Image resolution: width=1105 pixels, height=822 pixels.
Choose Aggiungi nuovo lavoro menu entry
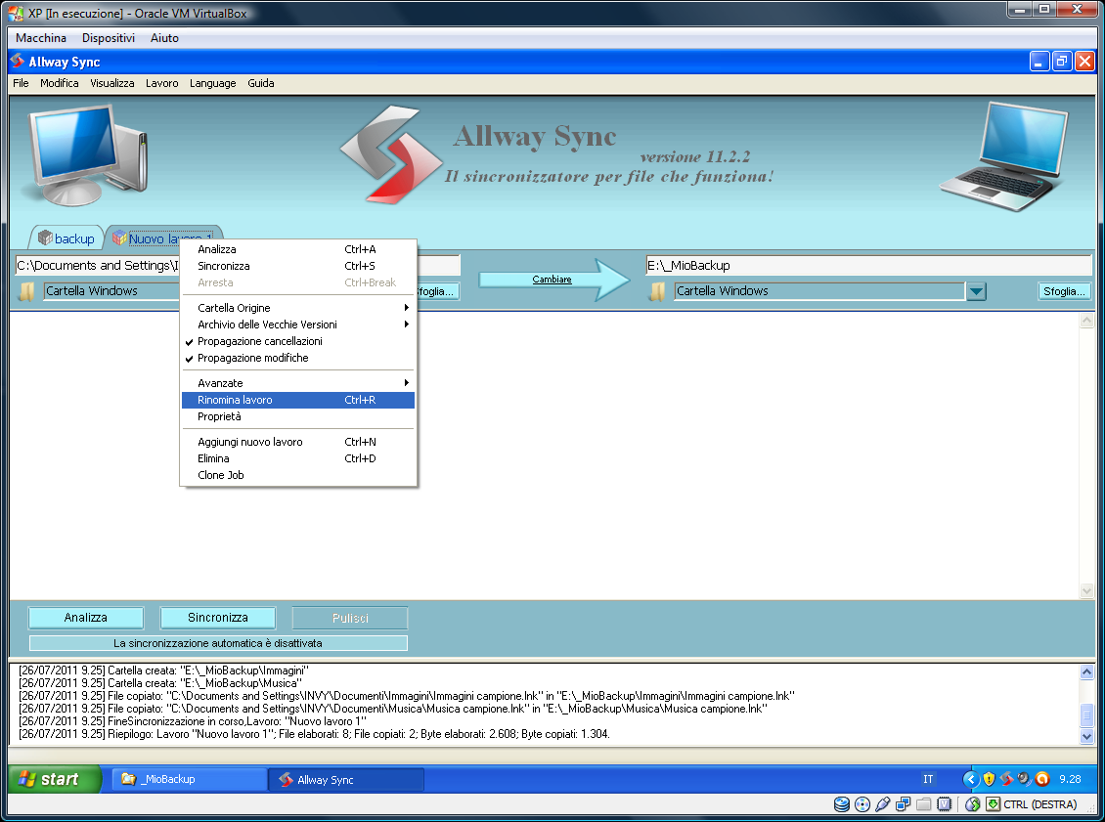[298, 442]
